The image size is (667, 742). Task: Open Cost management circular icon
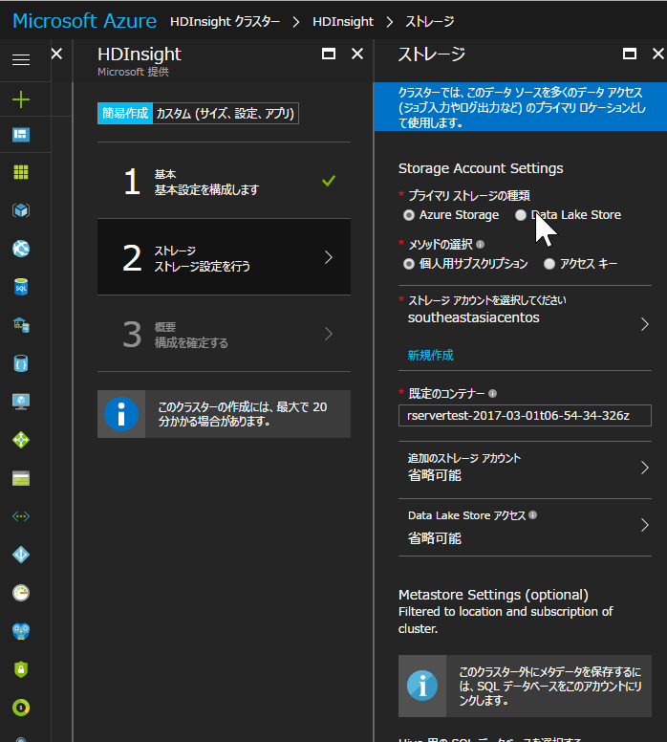click(x=21, y=708)
